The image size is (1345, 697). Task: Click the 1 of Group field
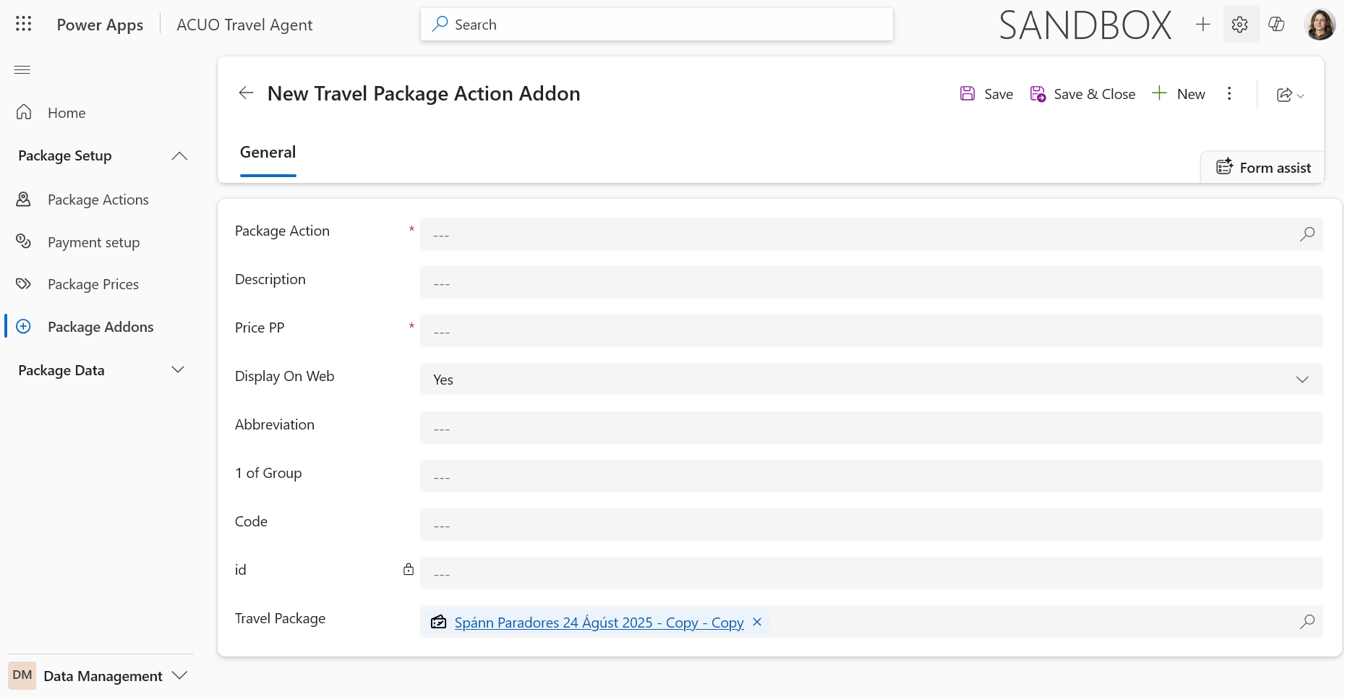(871, 476)
